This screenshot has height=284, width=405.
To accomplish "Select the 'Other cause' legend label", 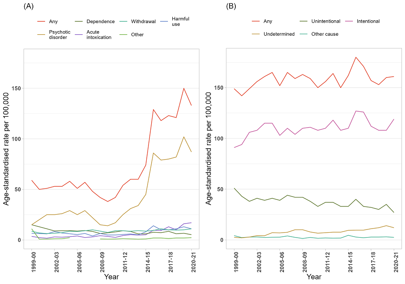I will [x=324, y=34].
